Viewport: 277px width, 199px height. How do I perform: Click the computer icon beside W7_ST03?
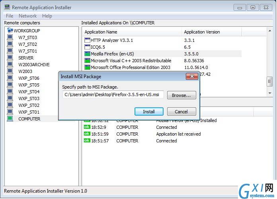point(10,37)
